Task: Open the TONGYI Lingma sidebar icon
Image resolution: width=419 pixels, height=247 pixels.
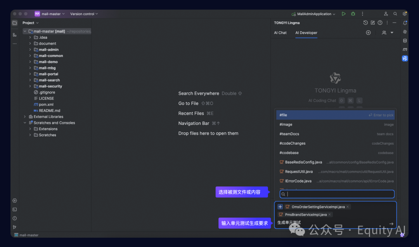Action: point(405,58)
